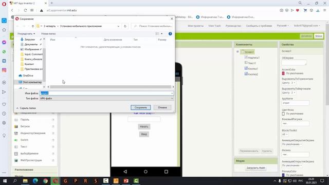
Task: Click the Windows Start button
Action: 5,181
